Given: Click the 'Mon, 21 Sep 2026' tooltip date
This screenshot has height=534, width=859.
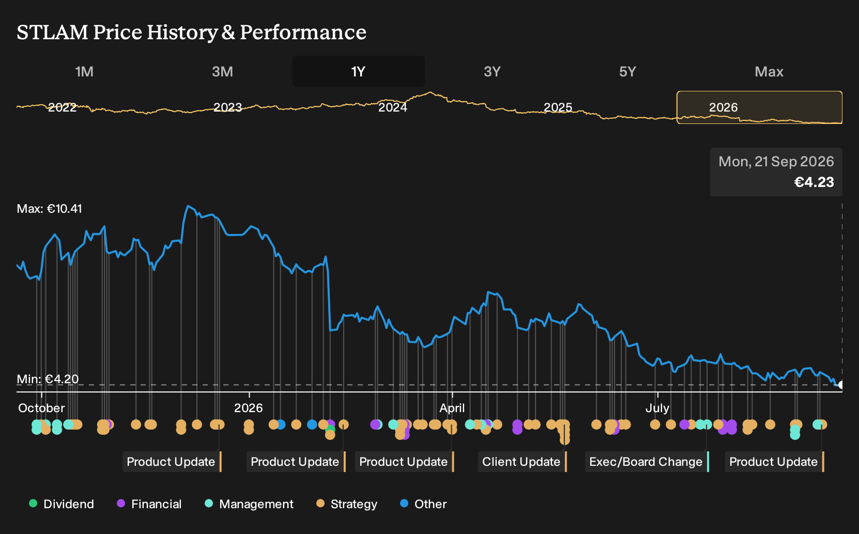Looking at the screenshot, I should coord(776,162).
